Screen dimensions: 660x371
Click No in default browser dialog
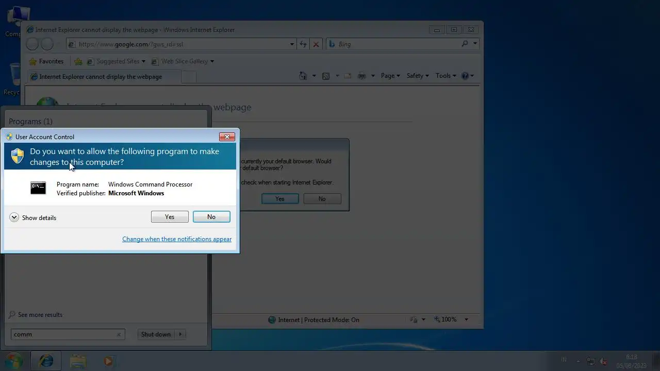tap(322, 199)
